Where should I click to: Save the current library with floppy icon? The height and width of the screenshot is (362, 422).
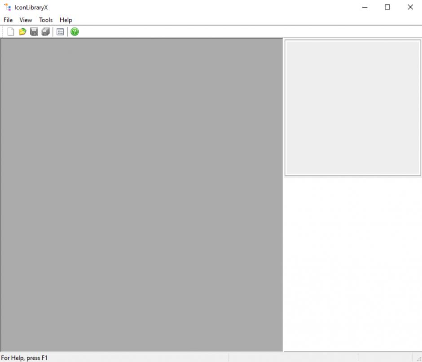34,32
